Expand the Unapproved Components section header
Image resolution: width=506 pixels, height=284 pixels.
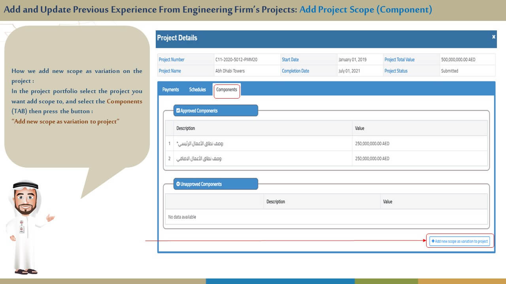pyautogui.click(x=215, y=184)
